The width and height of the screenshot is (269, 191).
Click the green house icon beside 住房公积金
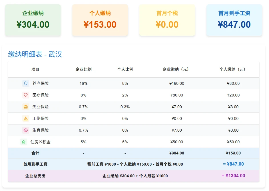[24, 142]
